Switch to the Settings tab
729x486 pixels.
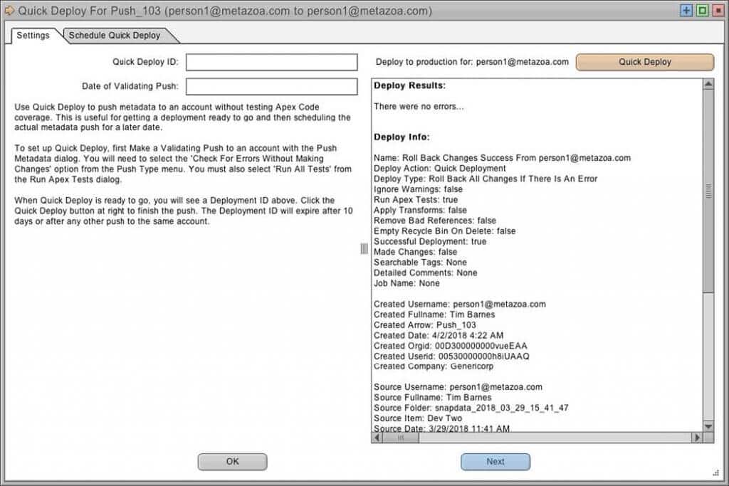33,36
